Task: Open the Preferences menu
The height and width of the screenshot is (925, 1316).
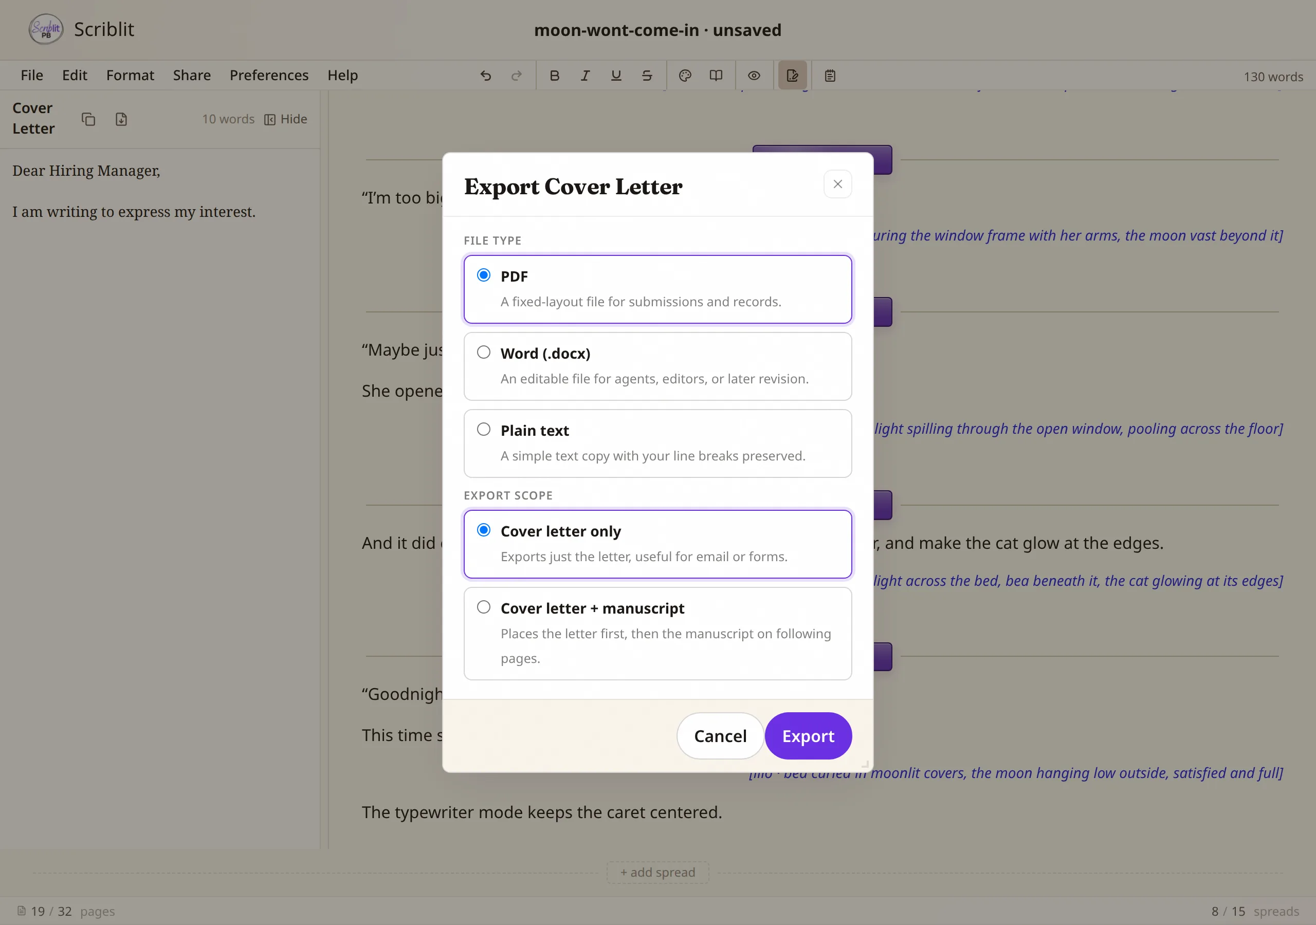Action: click(269, 75)
